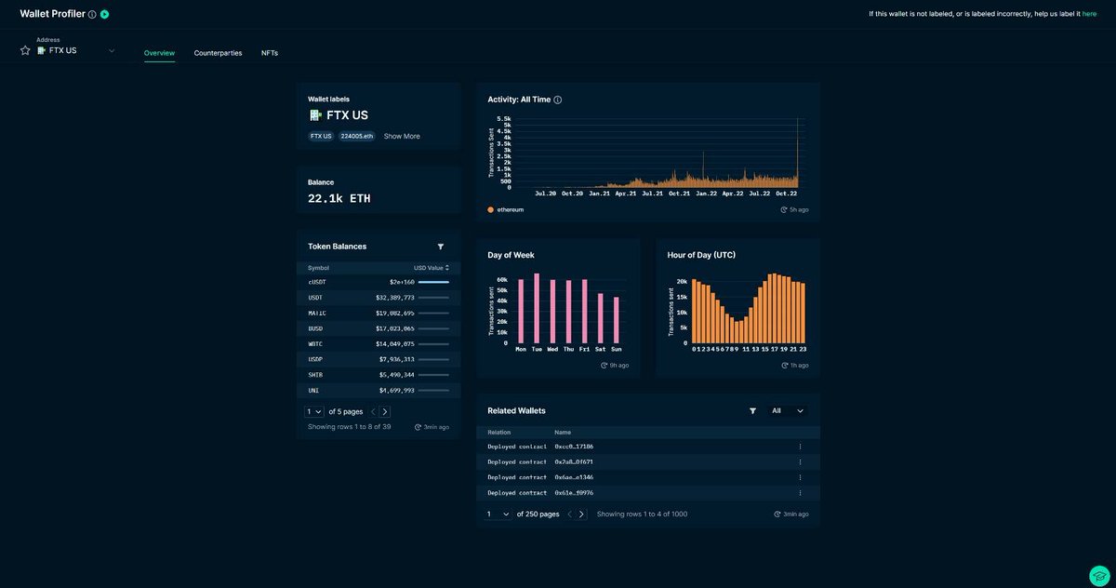The image size is (1116, 588).
Task: Sort tokens by USD Value column
Action: (x=432, y=268)
